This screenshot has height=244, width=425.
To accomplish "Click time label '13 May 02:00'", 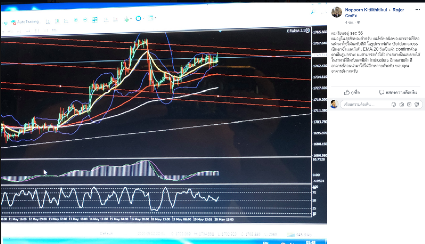I will [58, 219].
